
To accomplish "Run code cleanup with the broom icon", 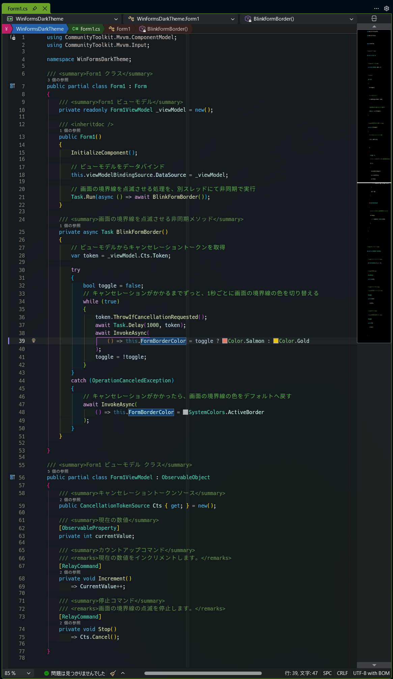I will point(113,673).
